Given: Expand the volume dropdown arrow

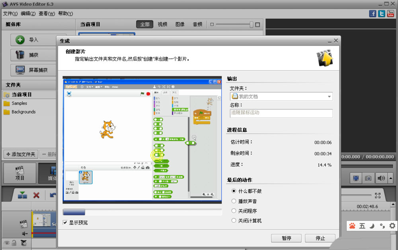Looking at the screenshot, I should pos(391,179).
